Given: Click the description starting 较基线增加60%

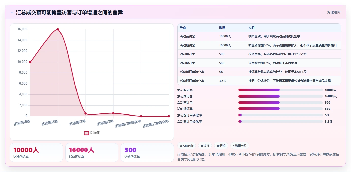Looking at the screenshot, I should click(x=293, y=45).
